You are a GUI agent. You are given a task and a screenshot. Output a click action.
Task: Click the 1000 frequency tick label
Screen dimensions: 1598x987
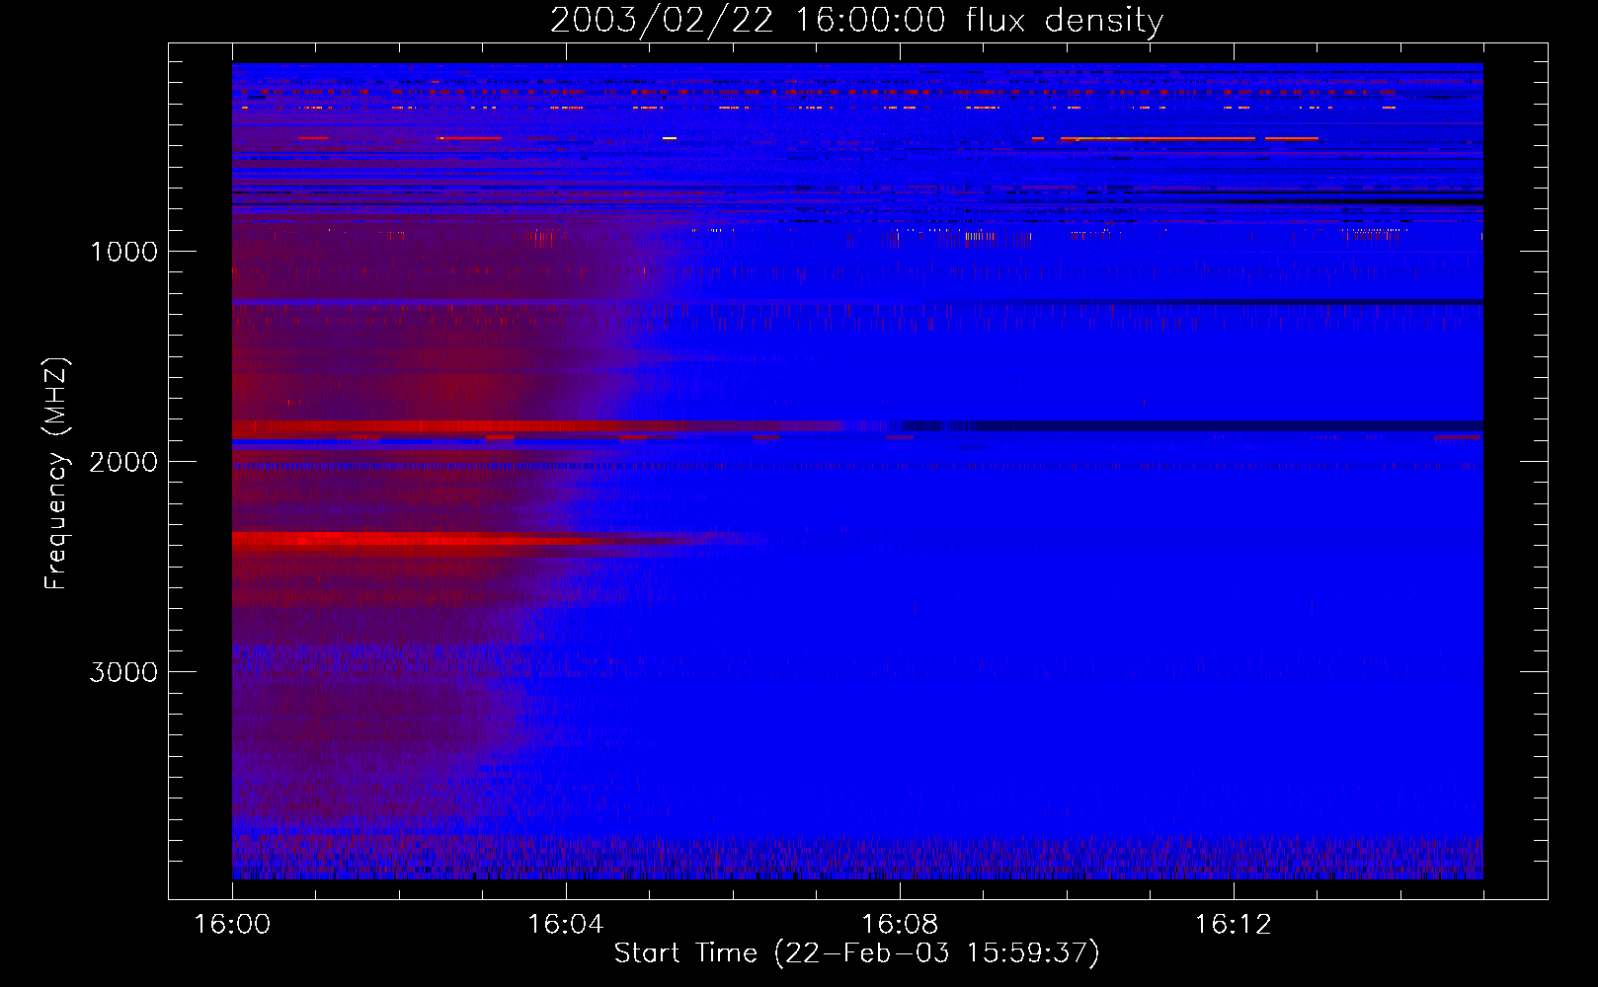[123, 252]
